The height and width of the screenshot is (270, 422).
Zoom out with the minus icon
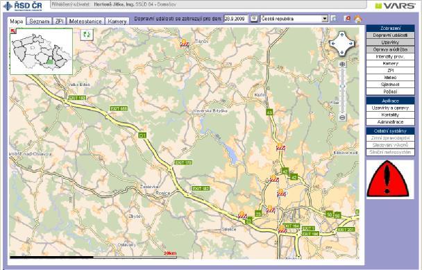point(342,117)
